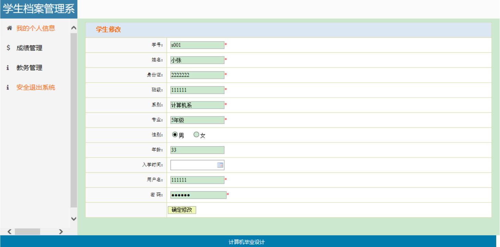Viewport: 500px width, 247px height.
Task: Click the scroll-up arrow in the sidebar
Action: (x=73, y=28)
